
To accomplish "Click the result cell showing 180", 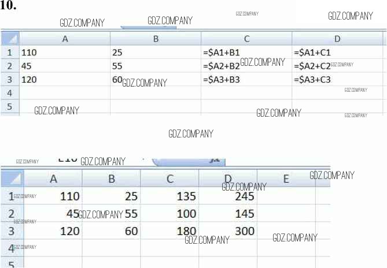I will [x=169, y=232].
